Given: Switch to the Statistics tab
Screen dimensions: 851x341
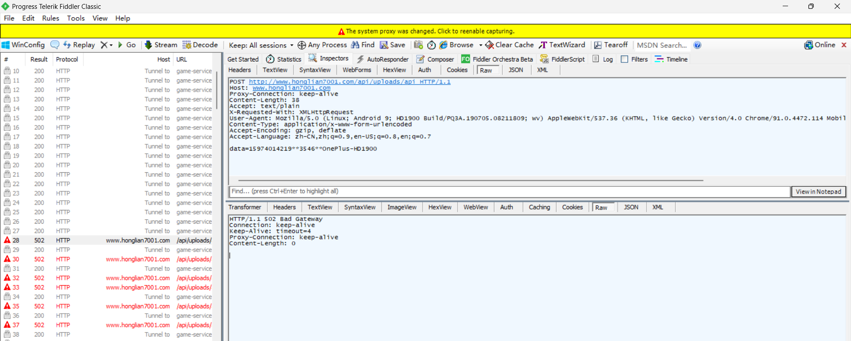Looking at the screenshot, I should [x=284, y=59].
